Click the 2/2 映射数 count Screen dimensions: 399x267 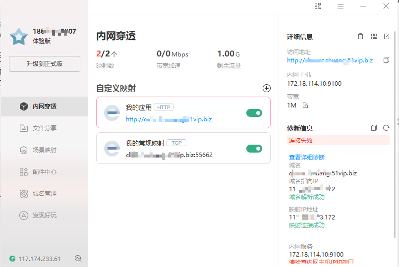(107, 54)
